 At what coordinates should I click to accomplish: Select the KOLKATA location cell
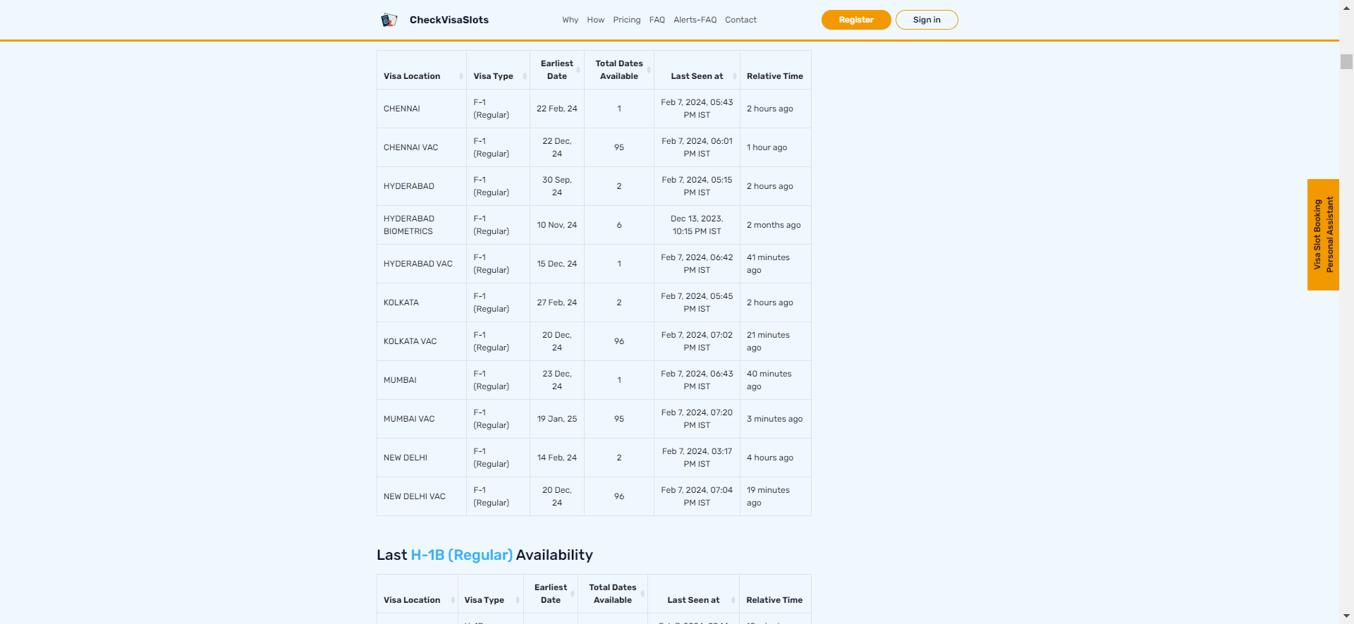coord(422,302)
